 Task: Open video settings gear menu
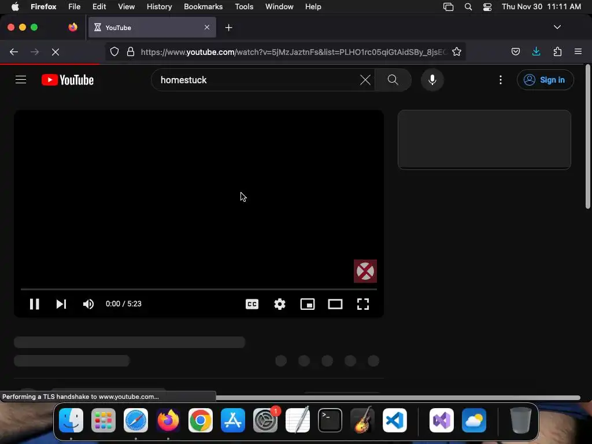pos(280,304)
